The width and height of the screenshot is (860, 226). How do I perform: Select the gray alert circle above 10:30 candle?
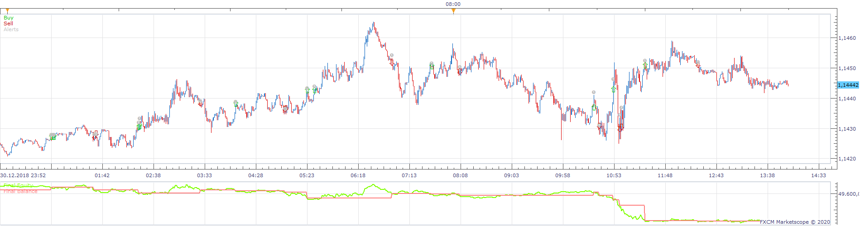click(594, 92)
